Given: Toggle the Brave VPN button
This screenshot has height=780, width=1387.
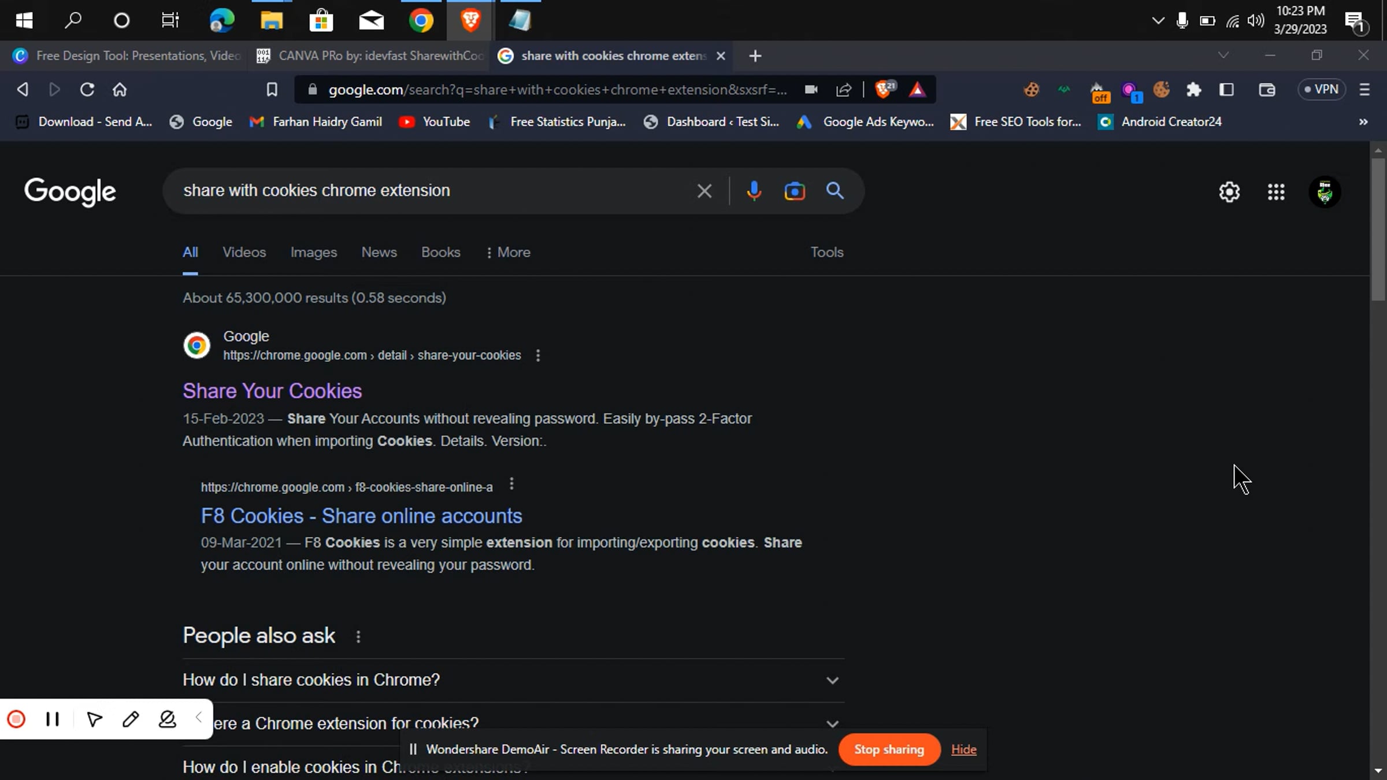Looking at the screenshot, I should click(x=1322, y=90).
